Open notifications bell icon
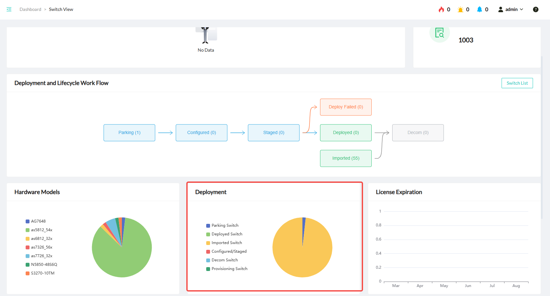Image resolution: width=550 pixels, height=296 pixels. coord(479,9)
